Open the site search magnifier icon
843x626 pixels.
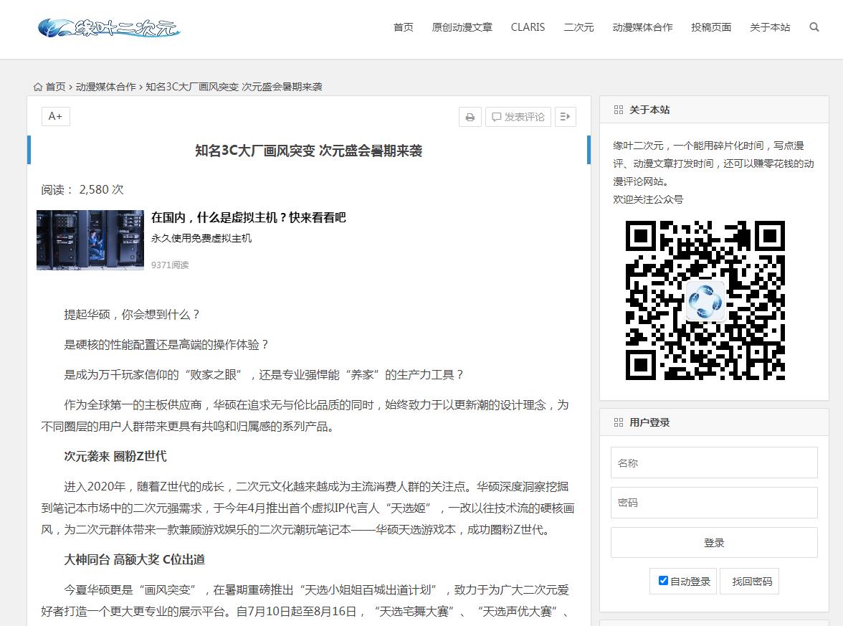[x=814, y=27]
